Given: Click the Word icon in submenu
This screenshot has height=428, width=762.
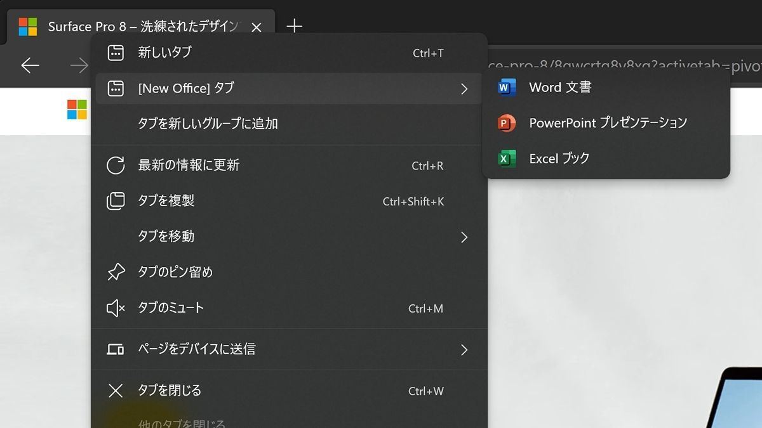Looking at the screenshot, I should tap(507, 88).
